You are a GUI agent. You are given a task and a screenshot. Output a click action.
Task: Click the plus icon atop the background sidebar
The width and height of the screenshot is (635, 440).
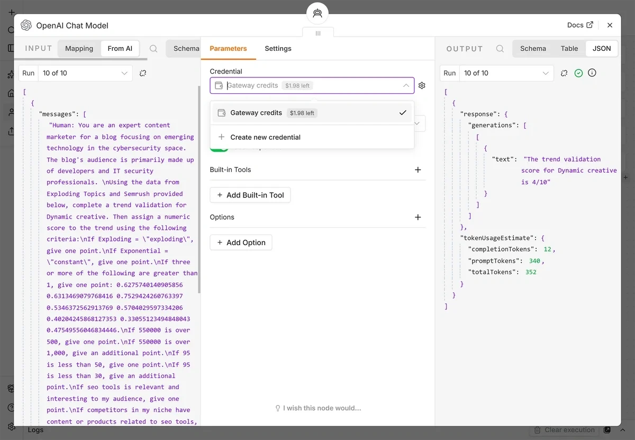tap(11, 12)
